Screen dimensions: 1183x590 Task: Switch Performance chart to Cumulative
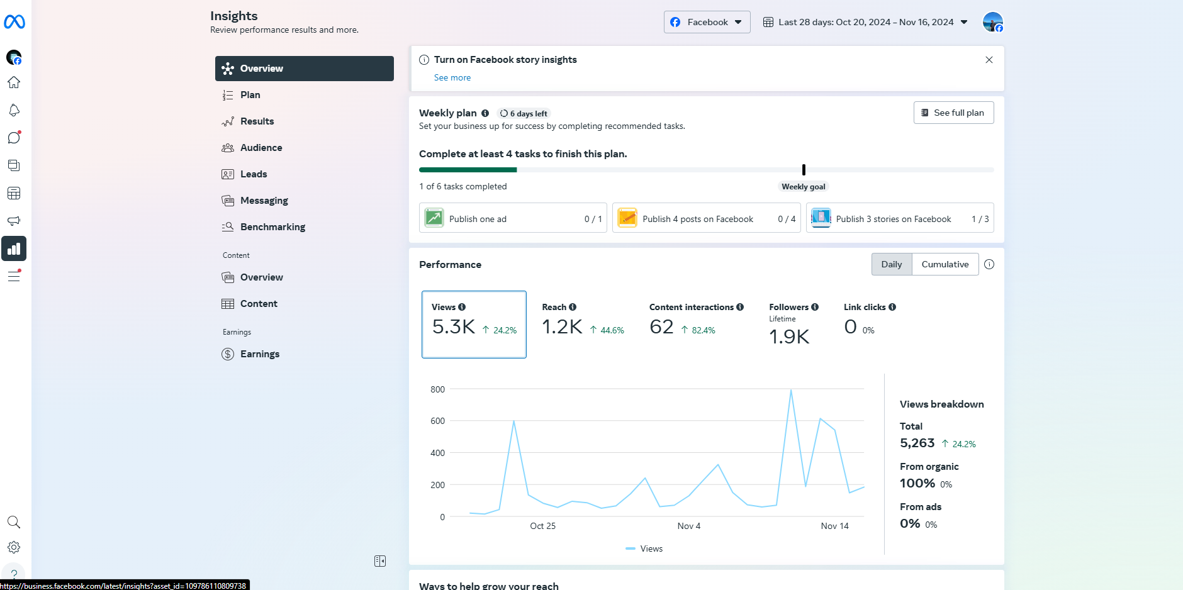point(945,264)
